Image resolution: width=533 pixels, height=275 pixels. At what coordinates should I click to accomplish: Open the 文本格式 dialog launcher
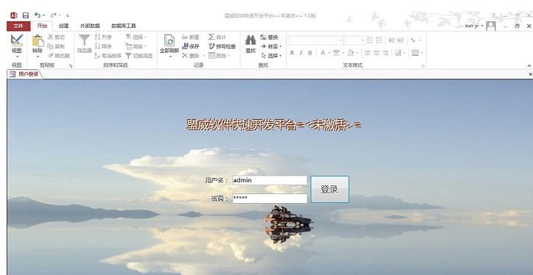coord(423,65)
